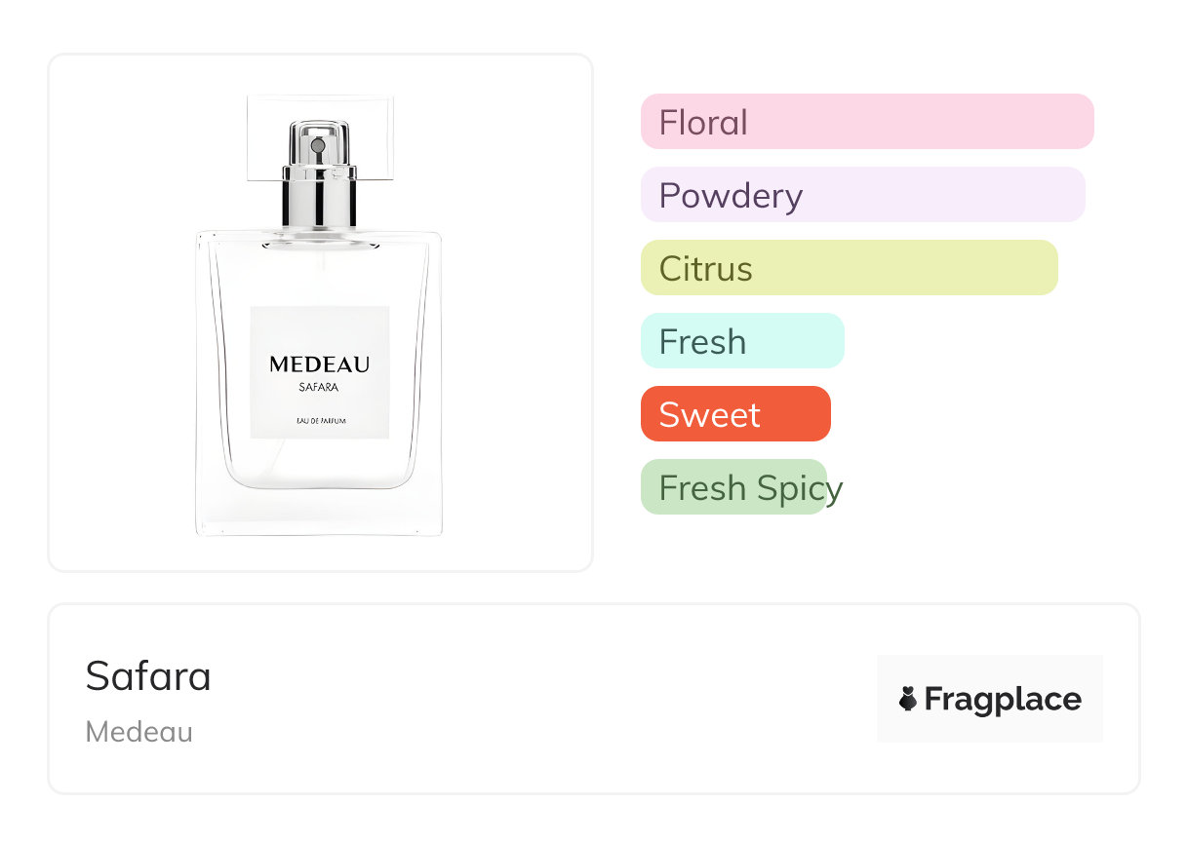Choose the yellow-green Citrus accord bar
1188x842 pixels.
point(849,268)
